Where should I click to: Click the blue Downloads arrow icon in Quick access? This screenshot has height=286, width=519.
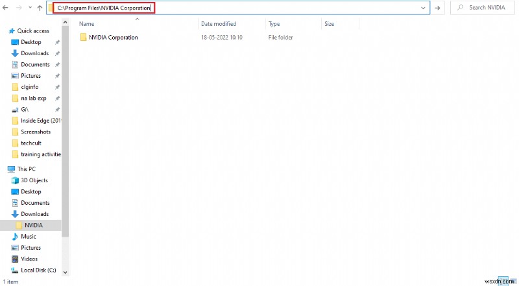tap(15, 53)
